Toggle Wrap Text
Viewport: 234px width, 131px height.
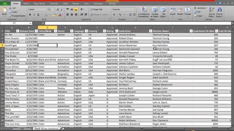click(x=96, y=9)
